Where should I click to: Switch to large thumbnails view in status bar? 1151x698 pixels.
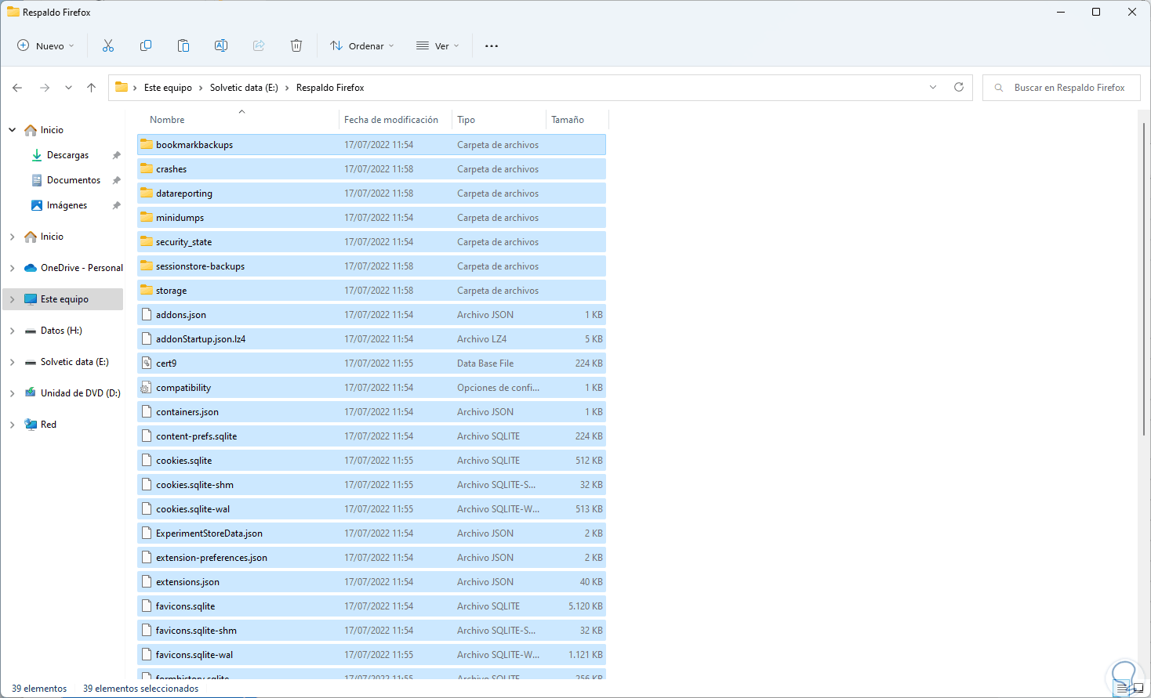(x=1138, y=689)
